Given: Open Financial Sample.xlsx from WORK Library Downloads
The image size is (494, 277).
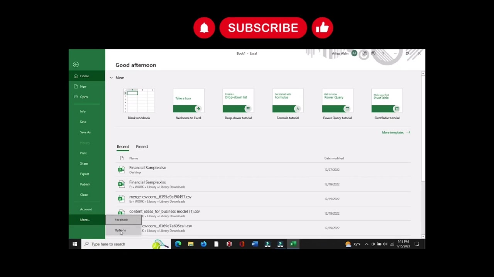Looking at the screenshot, I should click(x=263, y=184).
